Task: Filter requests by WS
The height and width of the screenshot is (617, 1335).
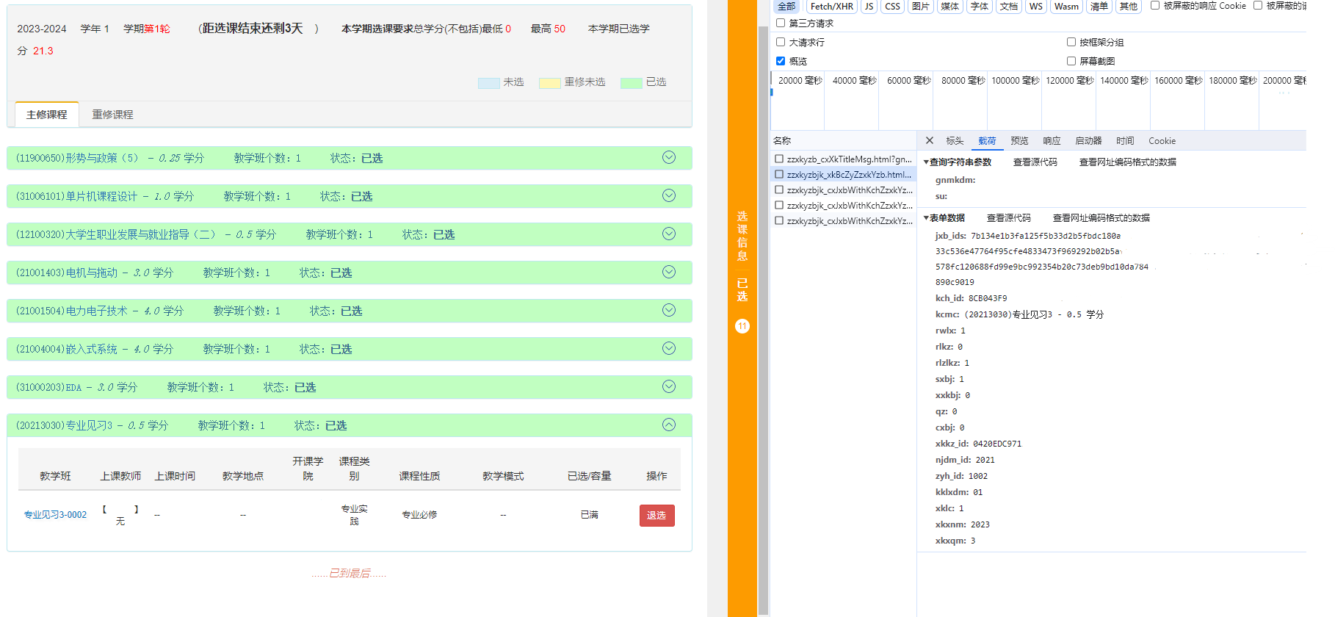Action: pyautogui.click(x=1036, y=6)
